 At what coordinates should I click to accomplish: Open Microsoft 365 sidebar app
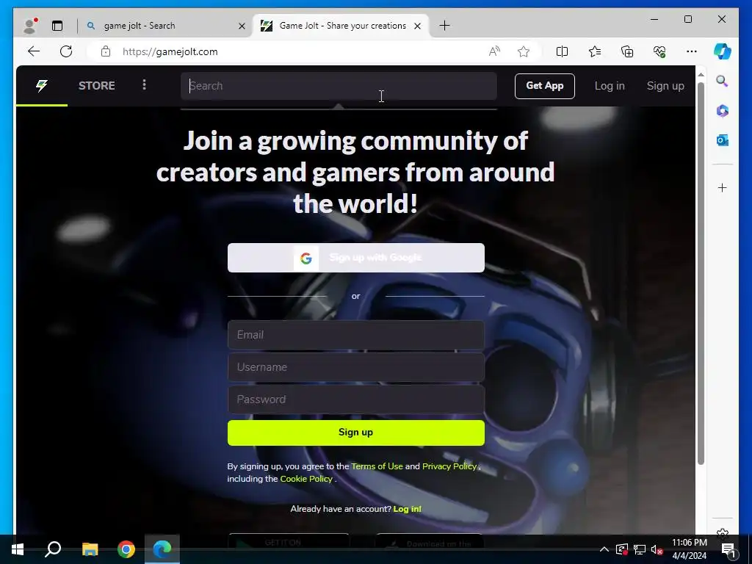pos(723,111)
